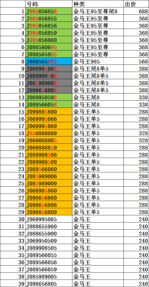This screenshot has height=287, width=149.
Task: Click the 金马王985 type cell
Action: pos(98,62)
